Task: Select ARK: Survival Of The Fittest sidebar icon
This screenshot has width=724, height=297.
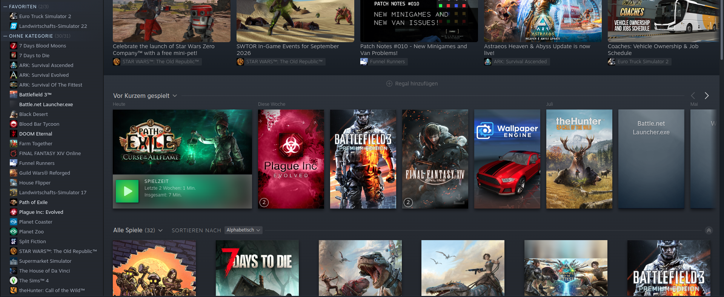Action: pyautogui.click(x=14, y=85)
